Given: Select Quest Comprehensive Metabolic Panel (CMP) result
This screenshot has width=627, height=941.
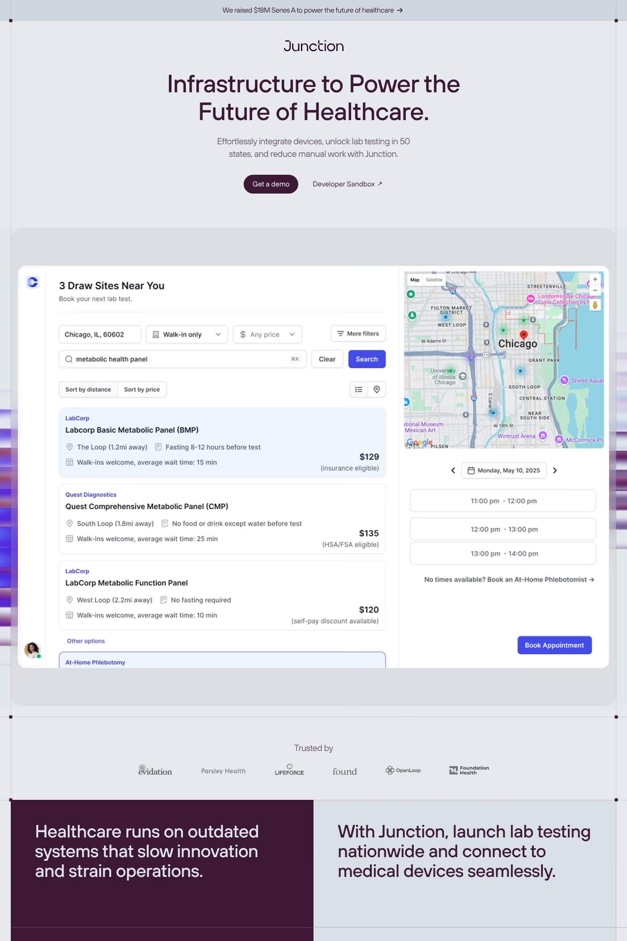Looking at the screenshot, I should tap(222, 519).
